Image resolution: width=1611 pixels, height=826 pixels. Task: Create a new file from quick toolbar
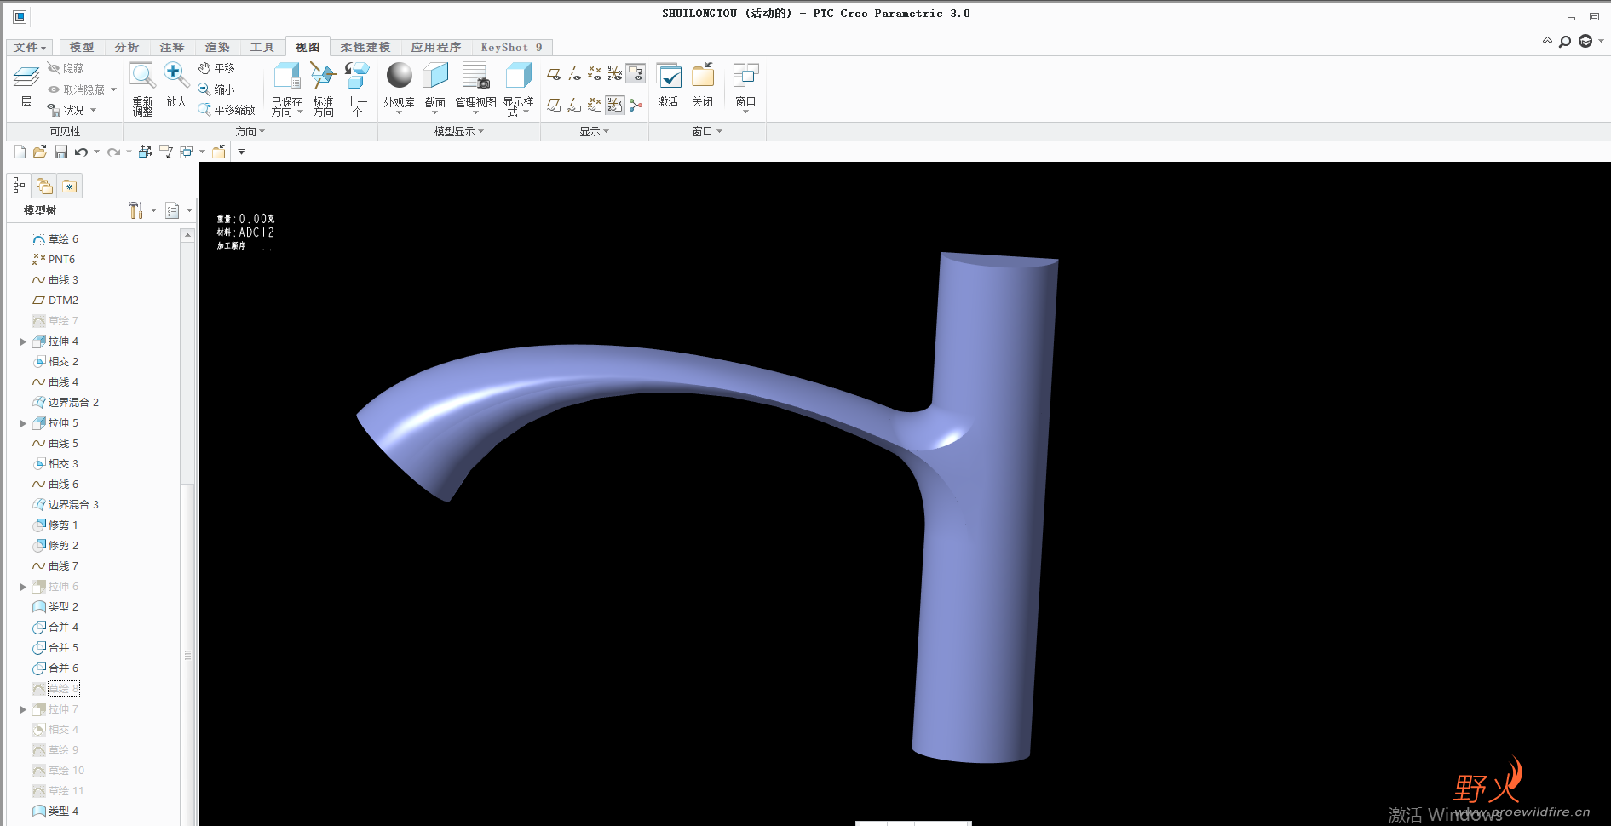pos(20,152)
